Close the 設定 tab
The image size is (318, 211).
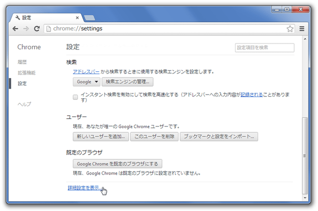[77, 18]
